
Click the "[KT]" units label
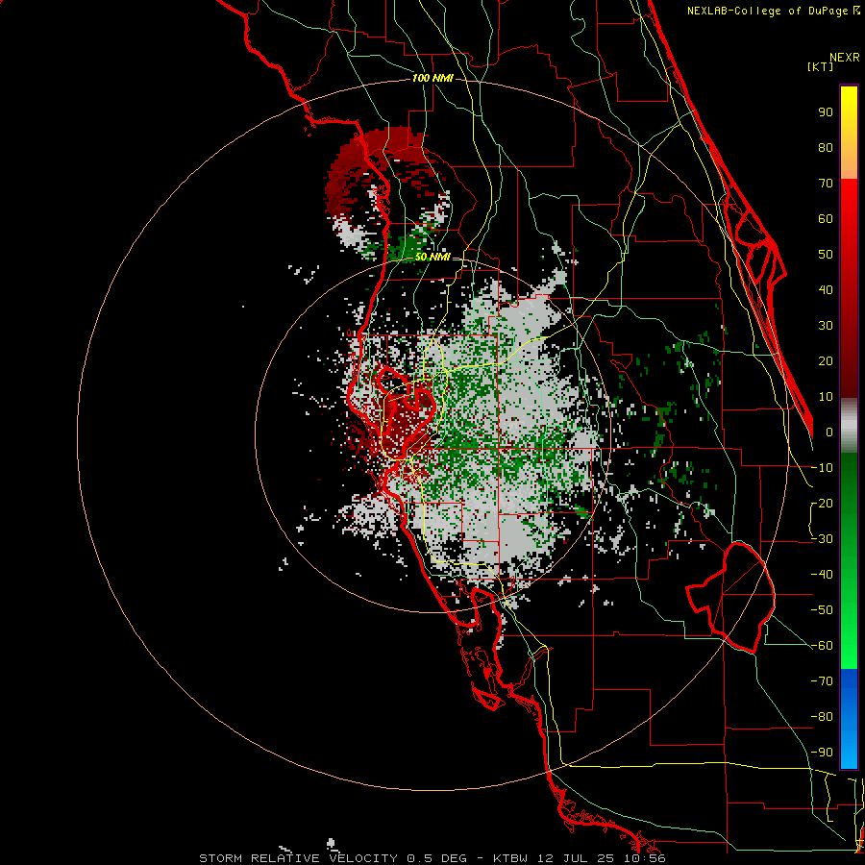821,66
